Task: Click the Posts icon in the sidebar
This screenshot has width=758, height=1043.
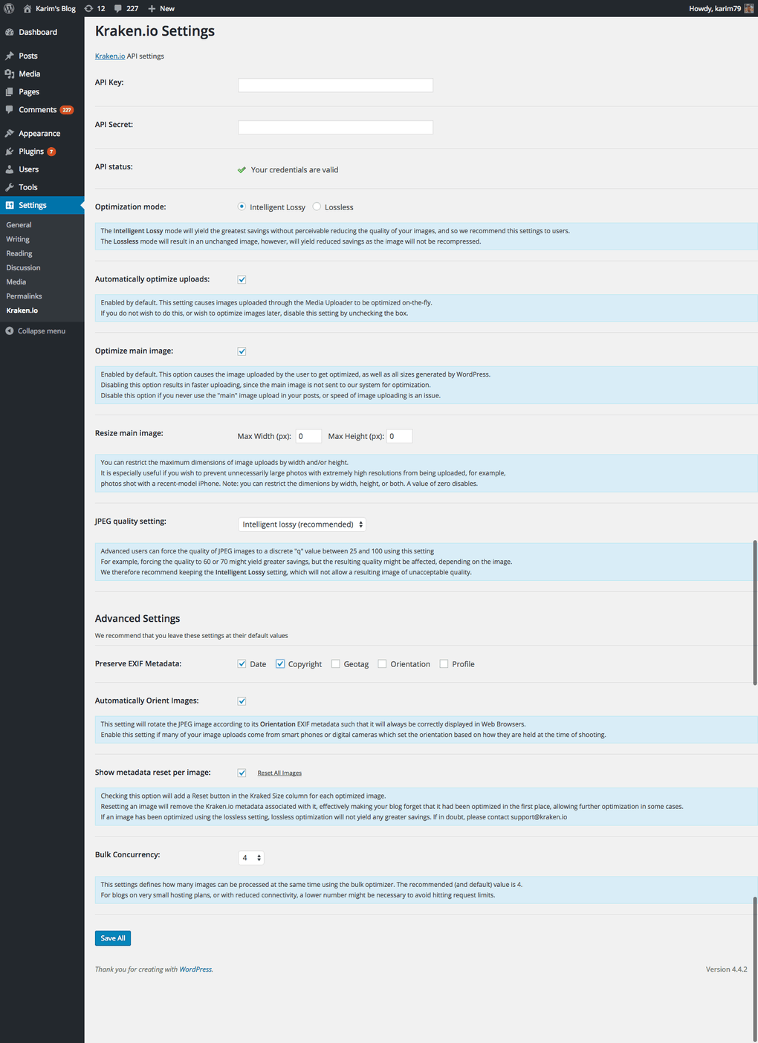Action: pos(10,56)
